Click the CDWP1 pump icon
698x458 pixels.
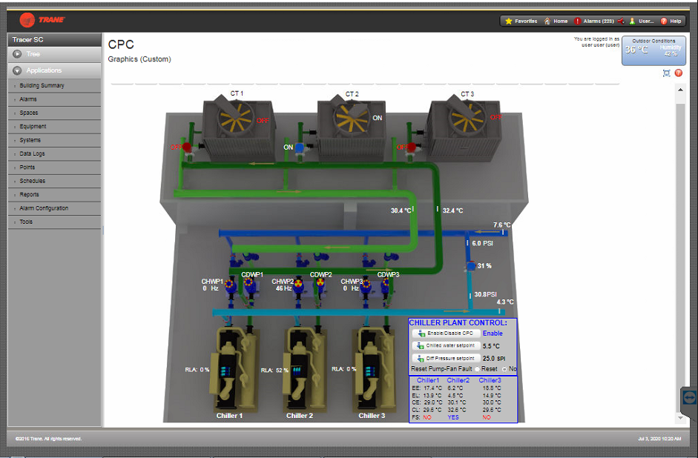click(x=248, y=282)
